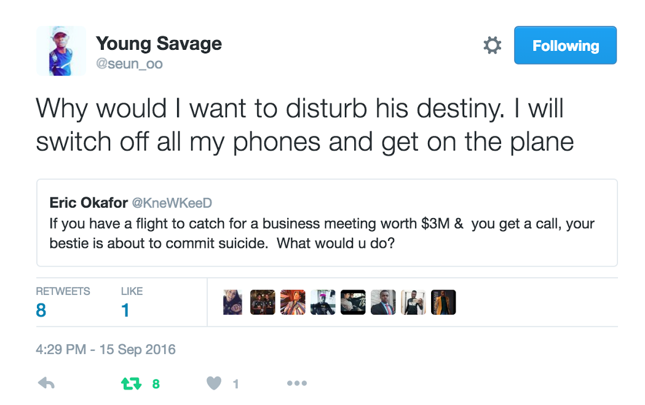Open the @seun_oo handle link

(129, 64)
